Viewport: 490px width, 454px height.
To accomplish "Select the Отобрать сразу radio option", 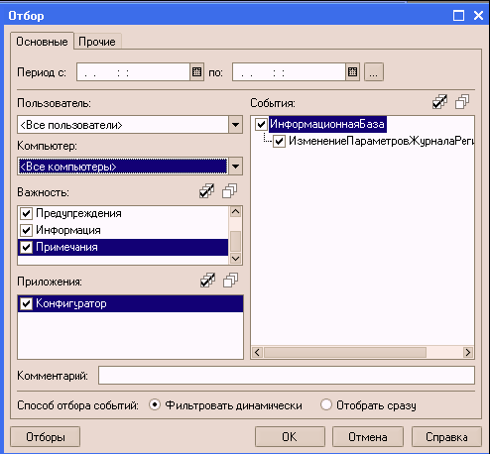I will (x=326, y=404).
